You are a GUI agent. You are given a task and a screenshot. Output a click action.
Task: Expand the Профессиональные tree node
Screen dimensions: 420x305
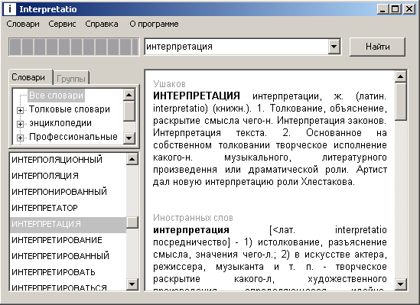tap(20, 138)
